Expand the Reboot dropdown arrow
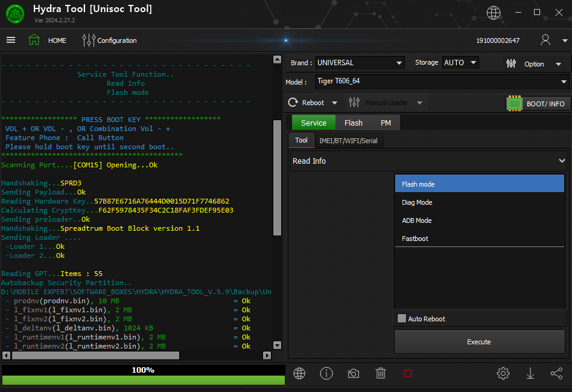Screen dimensions: 572x392 (x=334, y=103)
